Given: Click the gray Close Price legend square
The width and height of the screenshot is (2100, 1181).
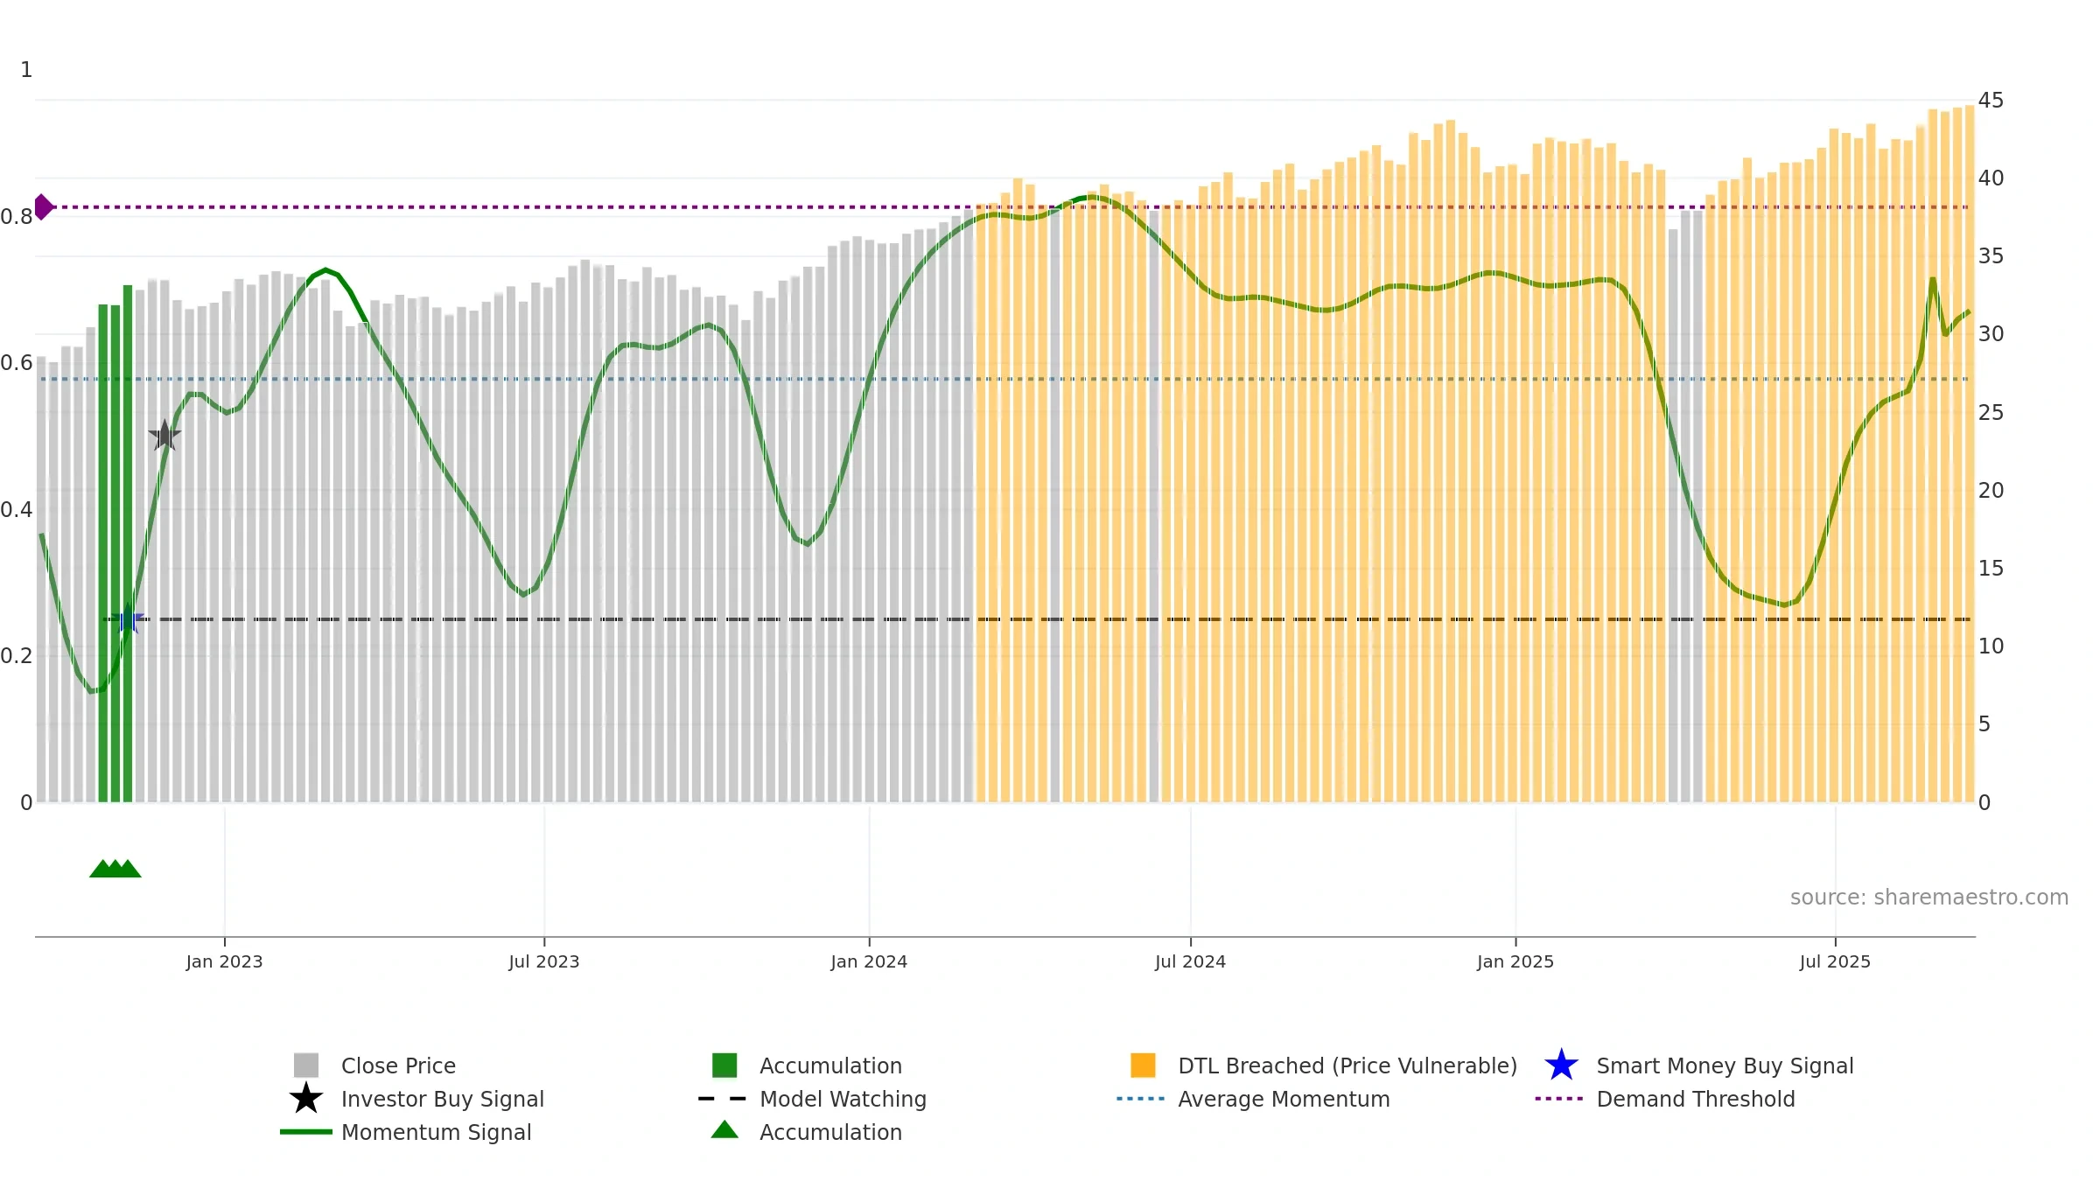Looking at the screenshot, I should click(x=305, y=1065).
